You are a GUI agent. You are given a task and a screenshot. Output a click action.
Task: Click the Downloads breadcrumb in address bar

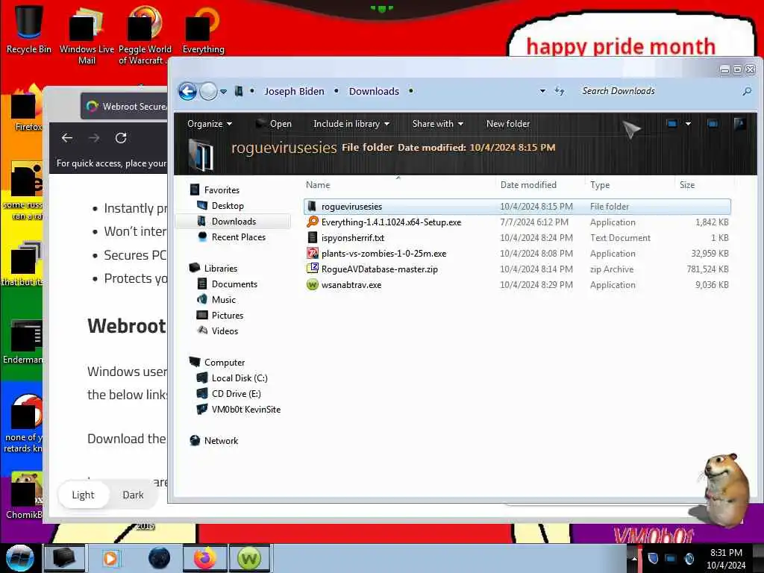(374, 91)
